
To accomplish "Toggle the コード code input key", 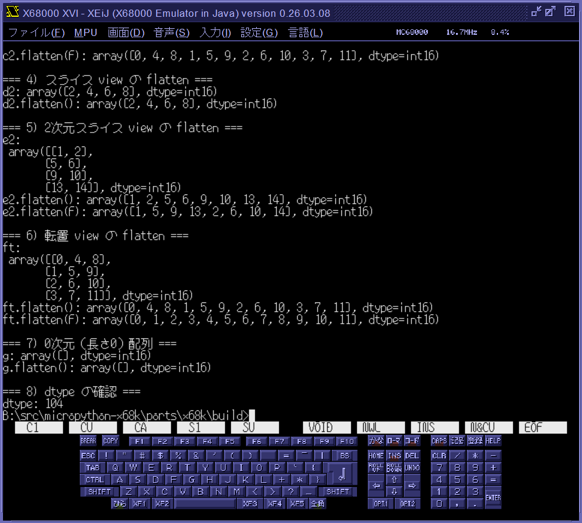I will click(412, 441).
